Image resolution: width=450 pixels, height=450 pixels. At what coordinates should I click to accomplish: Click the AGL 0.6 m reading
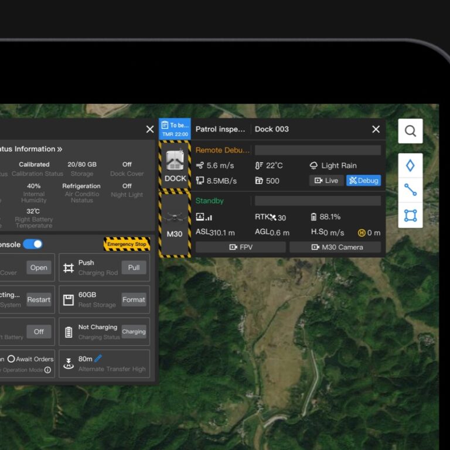[272, 233]
